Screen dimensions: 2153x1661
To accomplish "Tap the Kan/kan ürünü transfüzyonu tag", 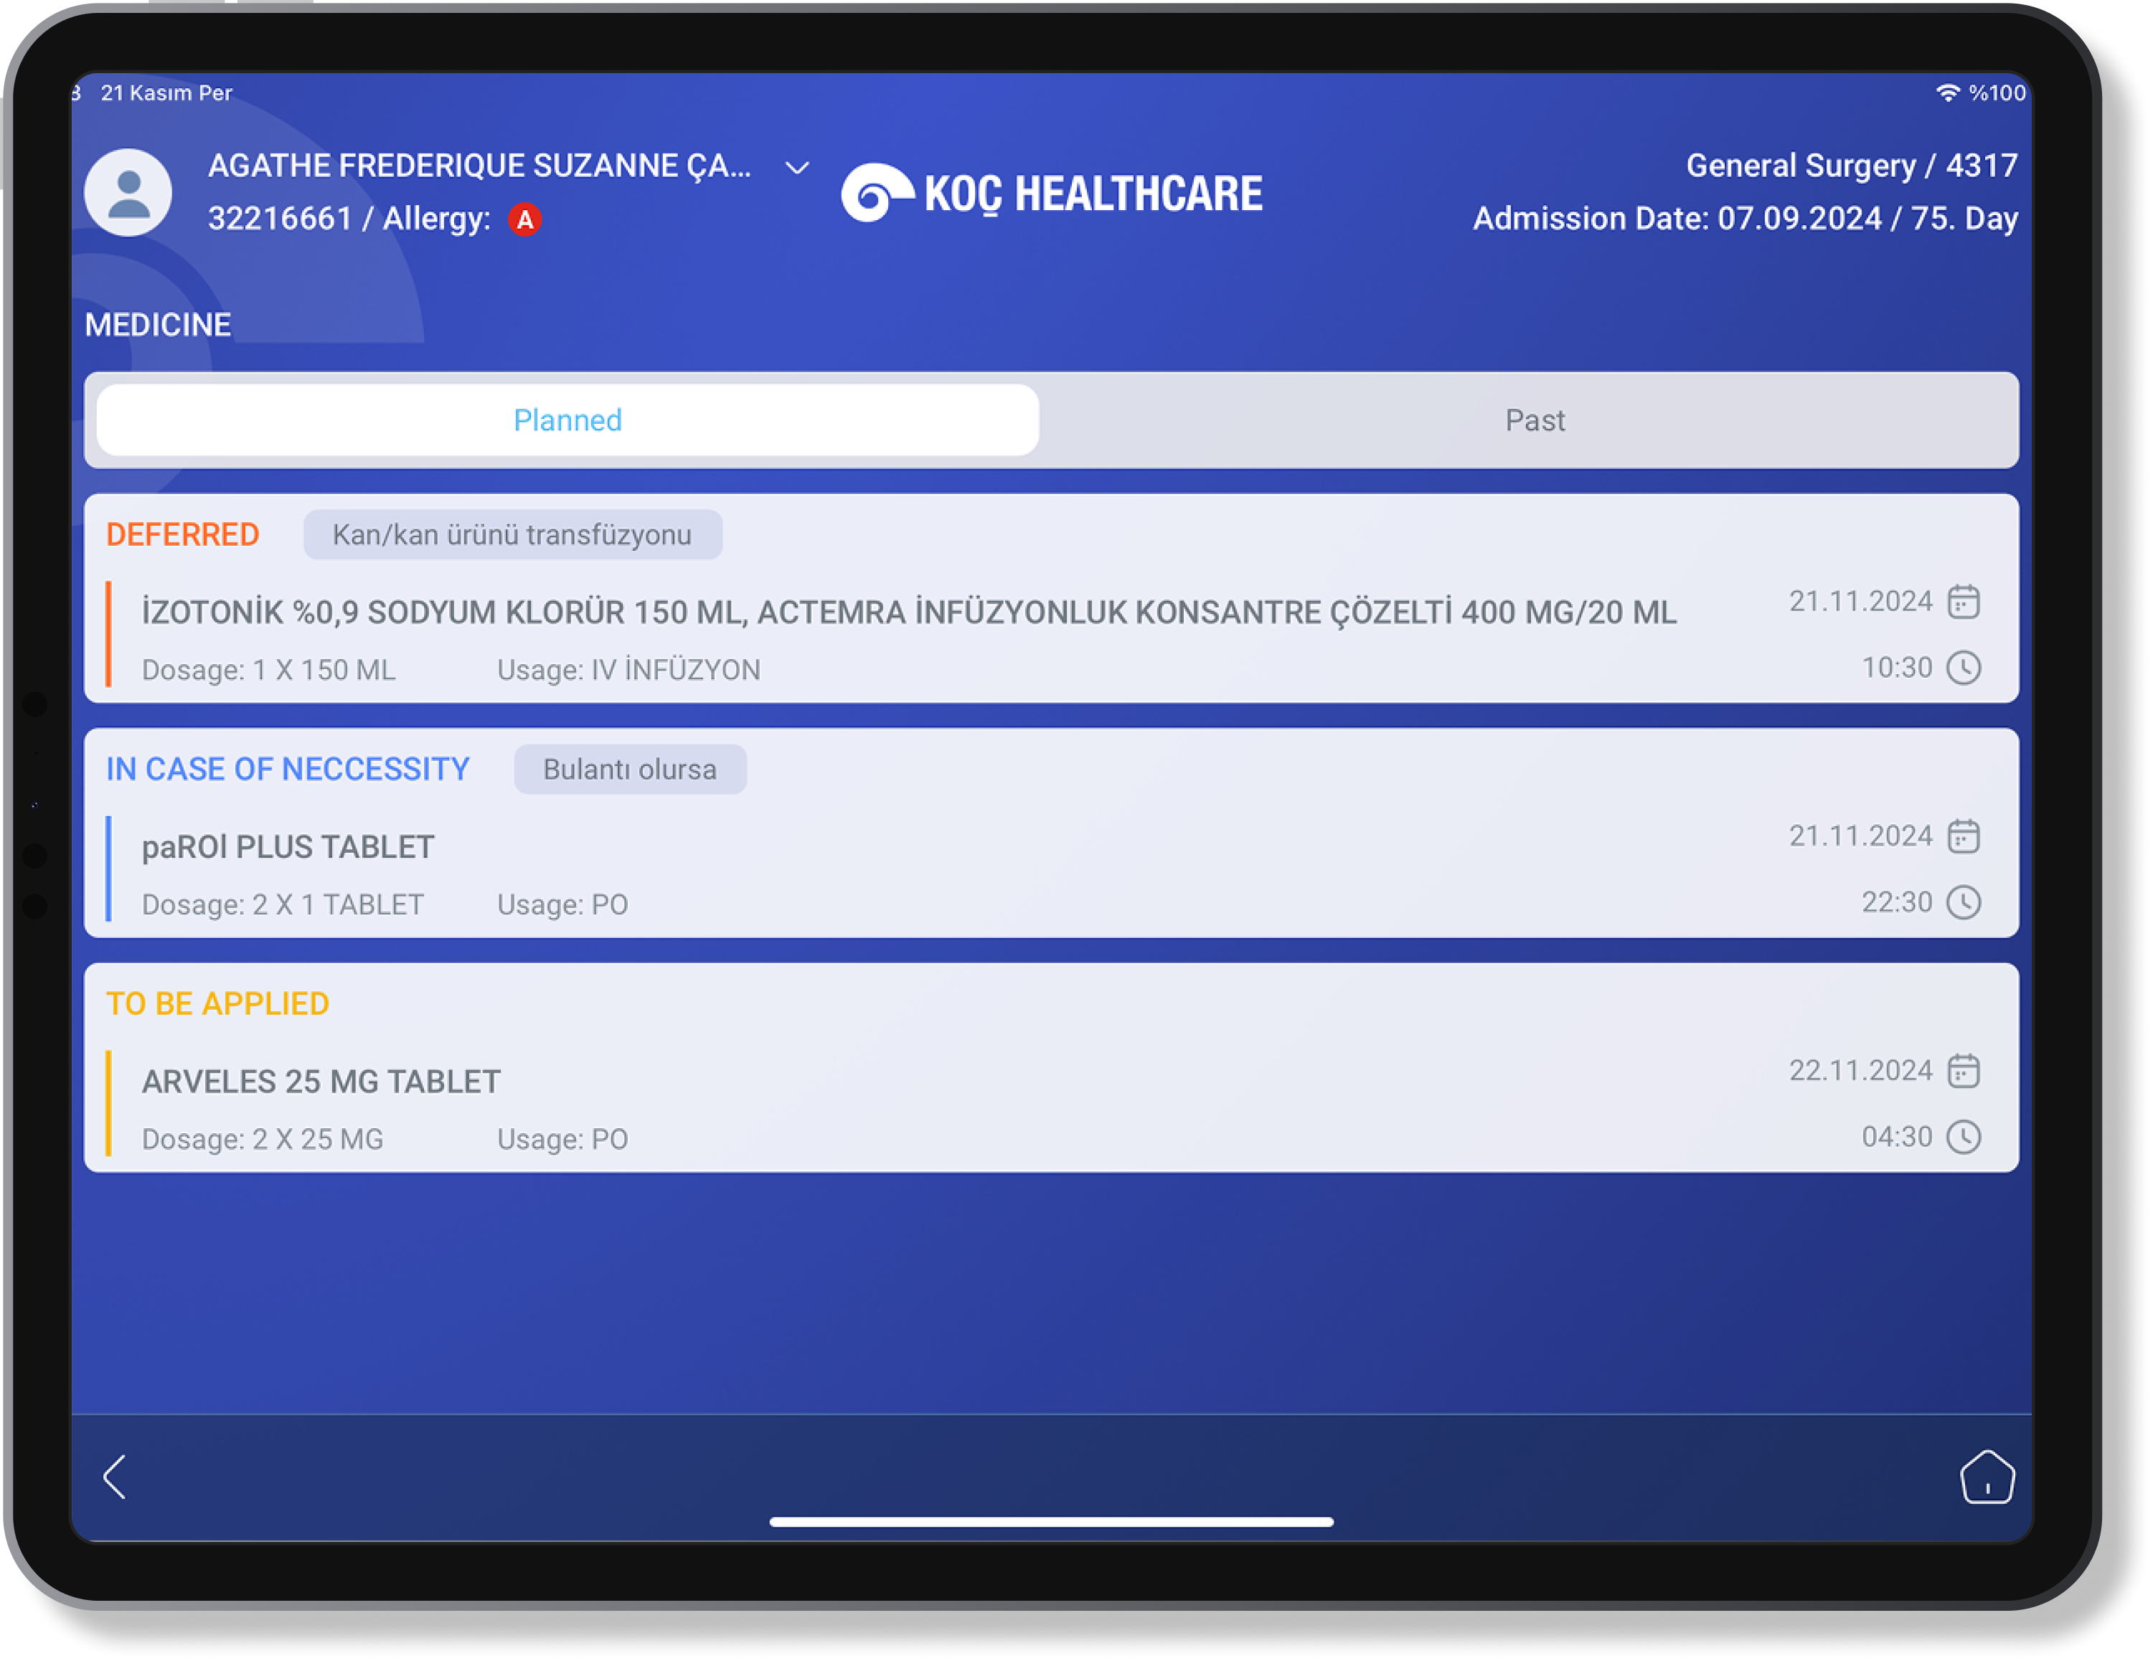I will pyautogui.click(x=512, y=535).
